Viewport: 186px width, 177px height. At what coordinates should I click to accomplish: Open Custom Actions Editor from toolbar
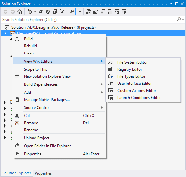[x=117, y=12]
